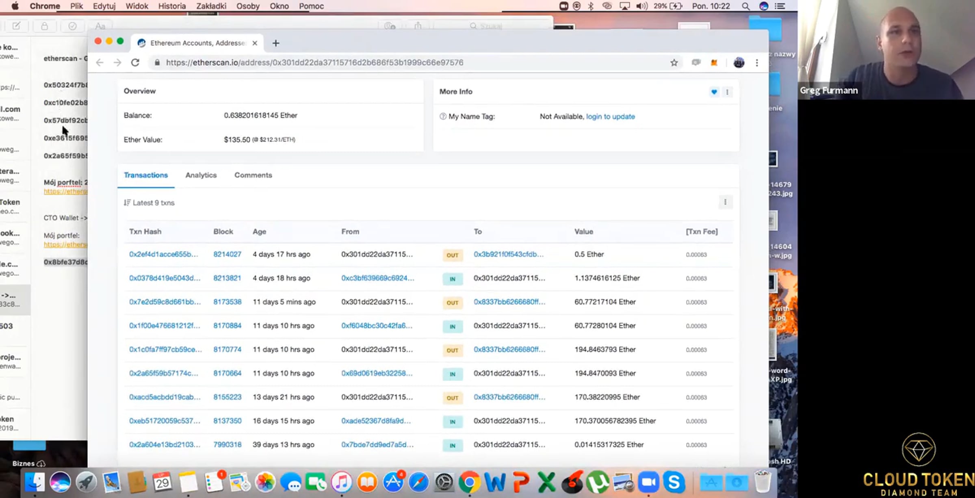Screen dimensions: 975x498
Task: Open the Latest 9 txns options menu
Action: (725, 202)
